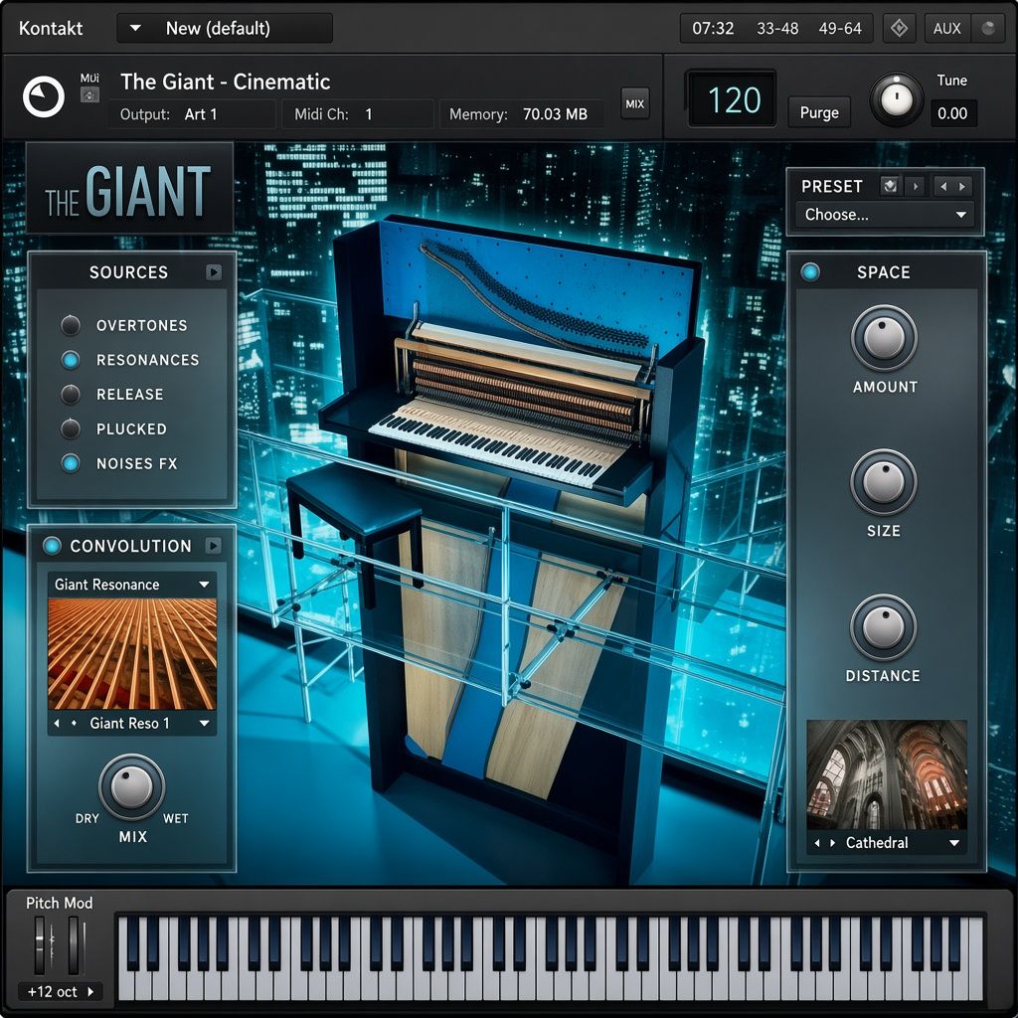Click the THE GIANT logo panel

pyautogui.click(x=128, y=188)
